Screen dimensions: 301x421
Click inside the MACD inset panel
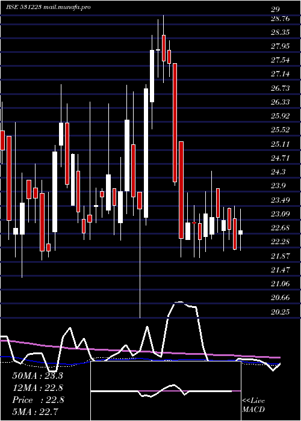point(166,391)
